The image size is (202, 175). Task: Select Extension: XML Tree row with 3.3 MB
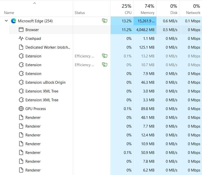pos(105,100)
